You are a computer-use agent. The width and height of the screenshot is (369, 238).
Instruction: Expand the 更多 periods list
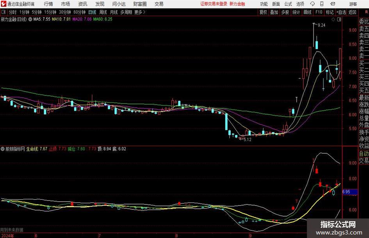(140, 12)
